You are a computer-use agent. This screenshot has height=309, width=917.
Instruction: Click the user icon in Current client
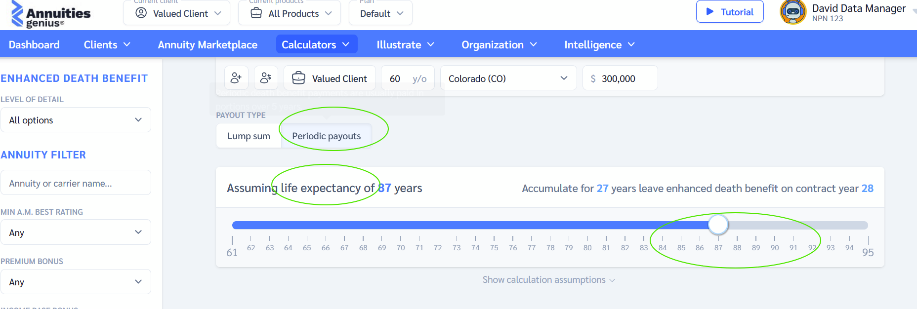141,13
